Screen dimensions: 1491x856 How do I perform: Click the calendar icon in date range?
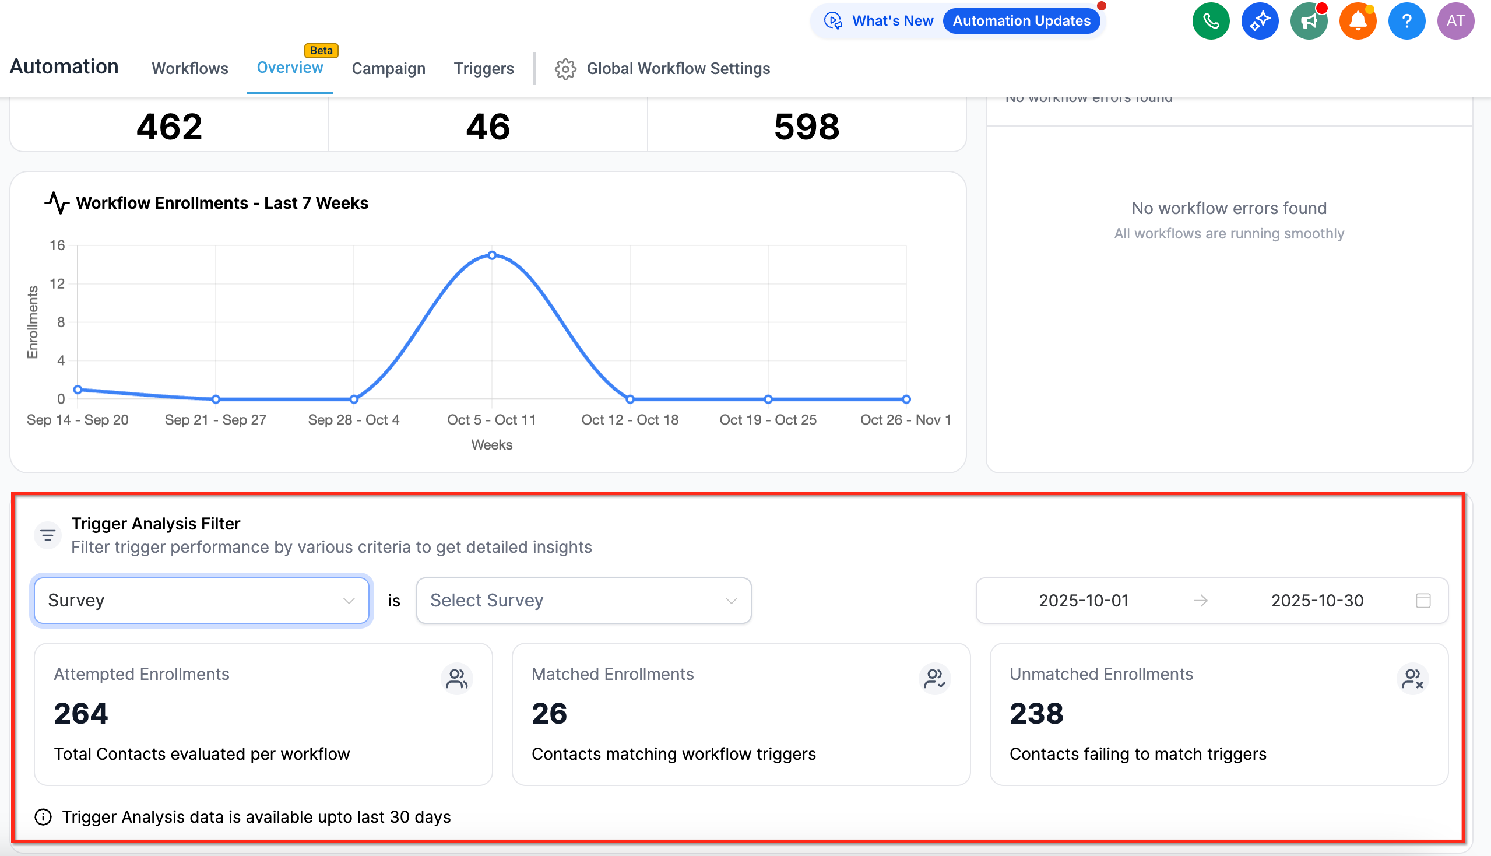pyautogui.click(x=1423, y=600)
